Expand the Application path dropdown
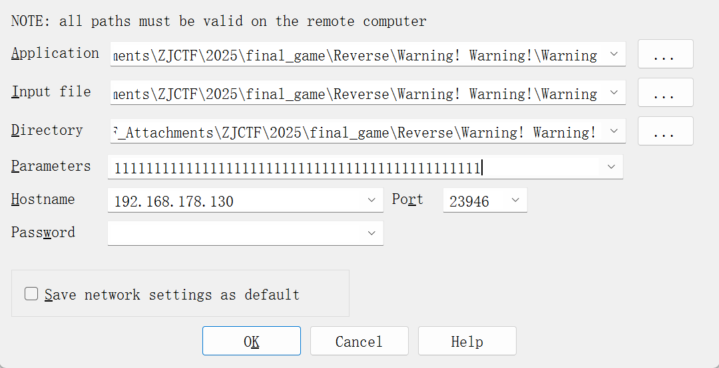719x368 pixels. [614, 55]
